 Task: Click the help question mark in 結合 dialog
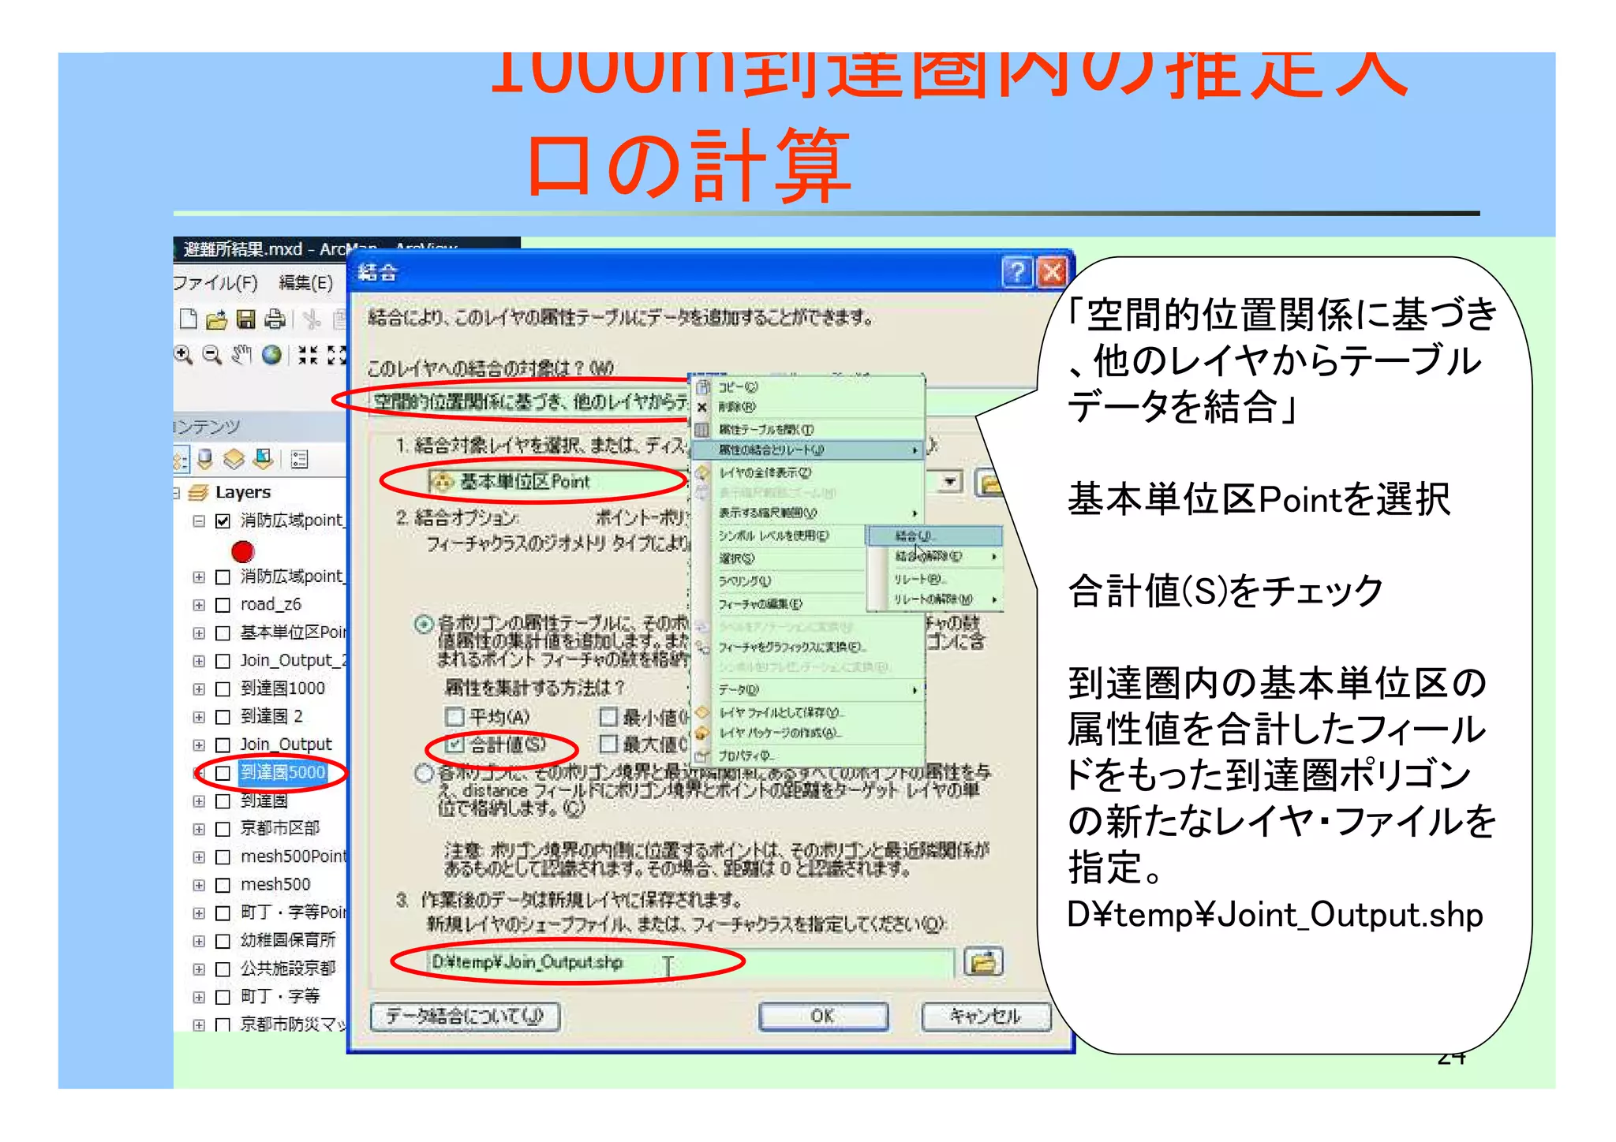(x=1017, y=272)
